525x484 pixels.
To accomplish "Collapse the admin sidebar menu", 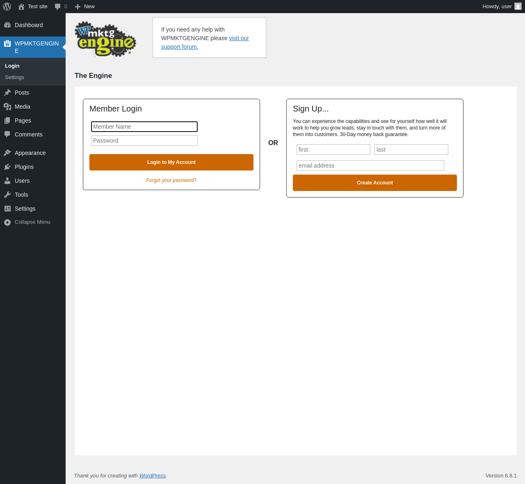I will pyautogui.click(x=32, y=222).
